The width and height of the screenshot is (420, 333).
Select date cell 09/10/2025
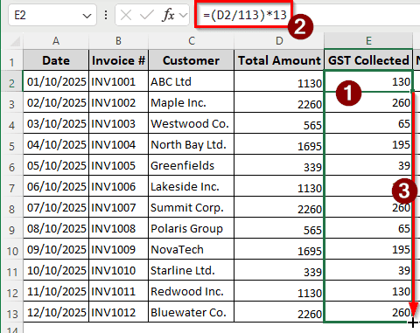pyautogui.click(x=56, y=249)
